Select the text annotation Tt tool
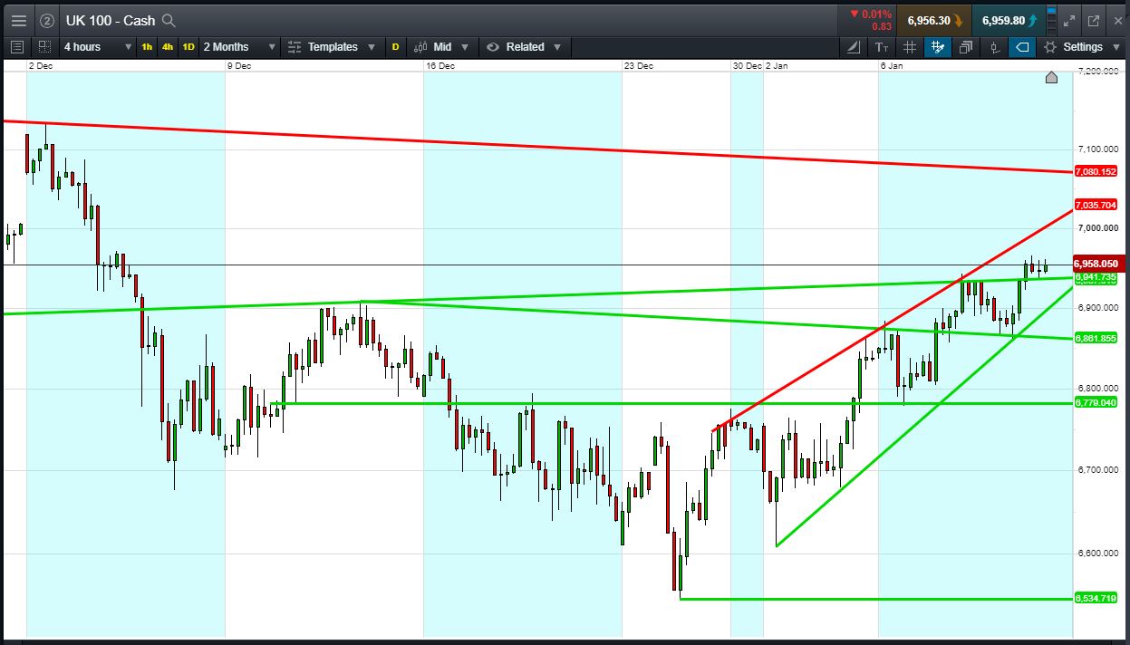Screen dimensions: 1130x645 883,47
